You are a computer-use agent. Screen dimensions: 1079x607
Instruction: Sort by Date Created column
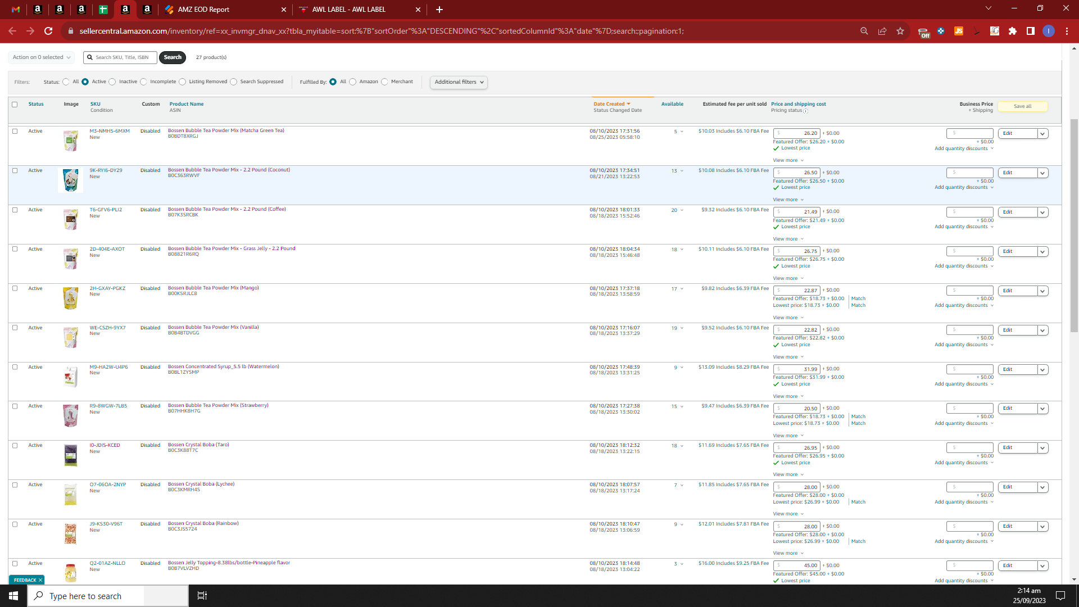(612, 104)
